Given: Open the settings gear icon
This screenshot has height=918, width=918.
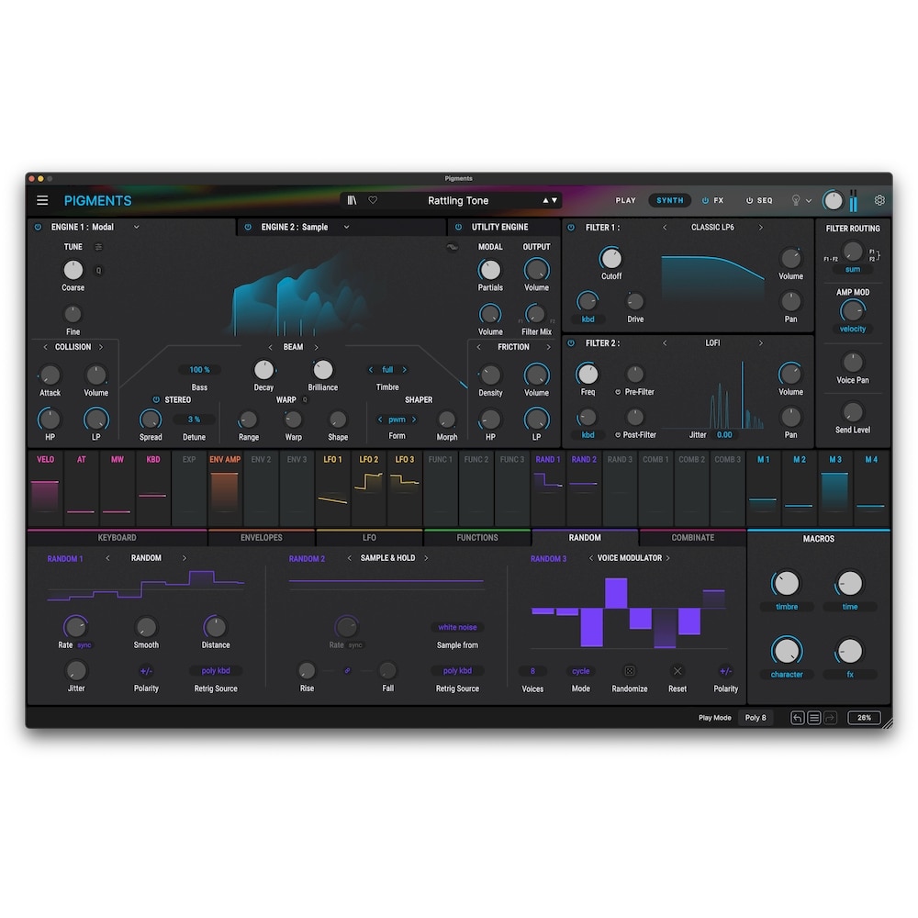Looking at the screenshot, I should [x=879, y=200].
